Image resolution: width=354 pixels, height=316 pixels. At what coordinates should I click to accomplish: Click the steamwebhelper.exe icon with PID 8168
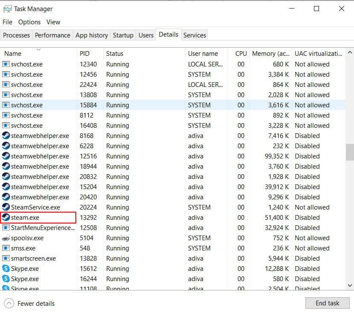pos(6,136)
